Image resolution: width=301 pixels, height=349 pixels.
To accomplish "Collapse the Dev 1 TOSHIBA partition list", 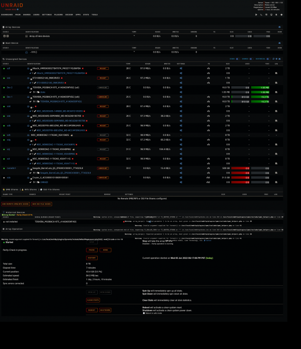I will point(31,98).
